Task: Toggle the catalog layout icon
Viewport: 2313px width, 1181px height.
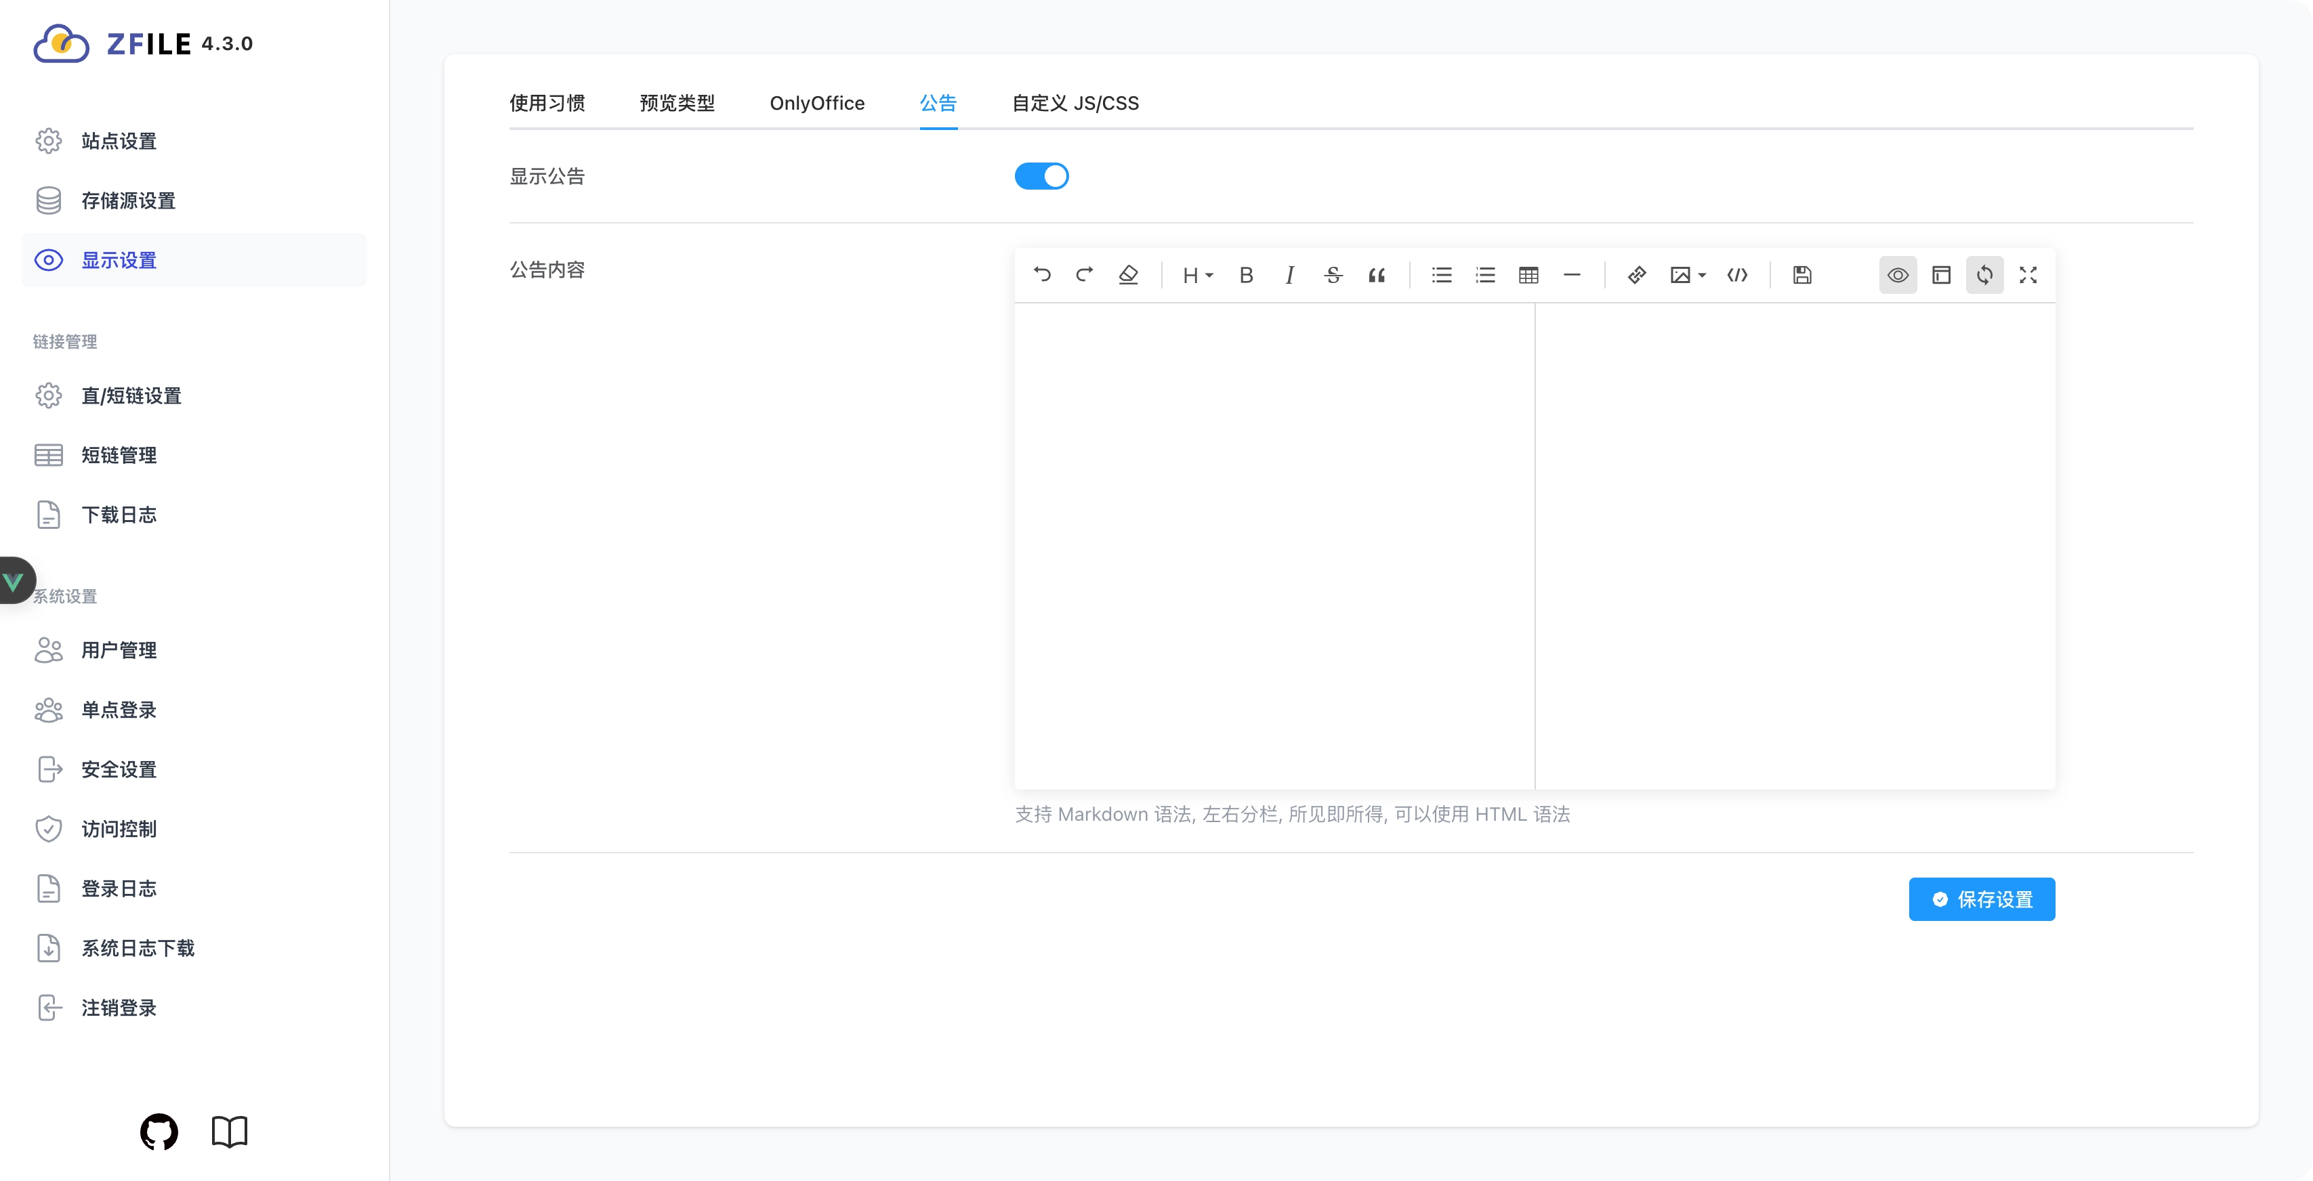Action: pyautogui.click(x=1941, y=275)
